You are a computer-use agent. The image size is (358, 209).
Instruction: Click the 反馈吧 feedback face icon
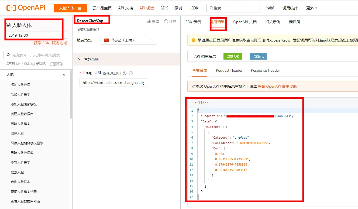[33, 64]
